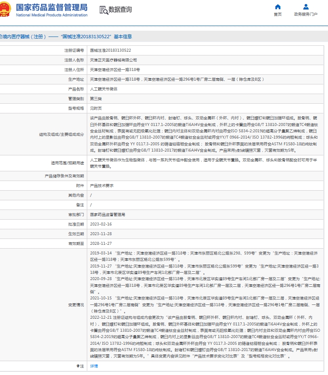Click the 生效日期 row label
This screenshot has width=328, height=375.
[x=76, y=234]
